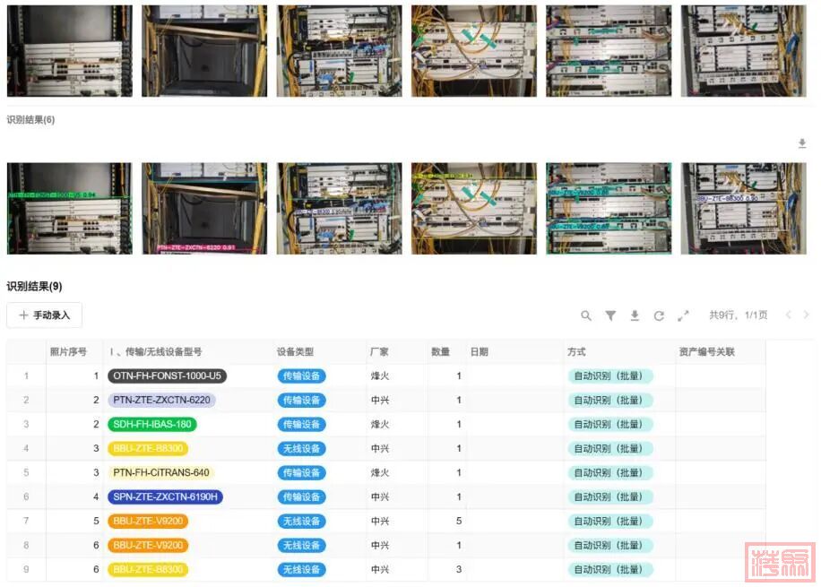Image resolution: width=821 pixels, height=587 pixels.
Task: Open the first uploaded rack photo thumbnail
Action: click(69, 51)
